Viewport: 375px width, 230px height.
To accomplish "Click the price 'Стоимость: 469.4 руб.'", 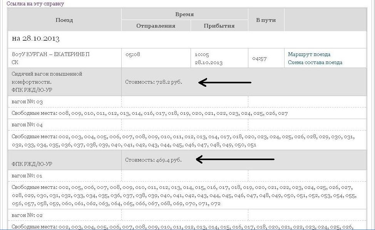I will [x=153, y=160].
